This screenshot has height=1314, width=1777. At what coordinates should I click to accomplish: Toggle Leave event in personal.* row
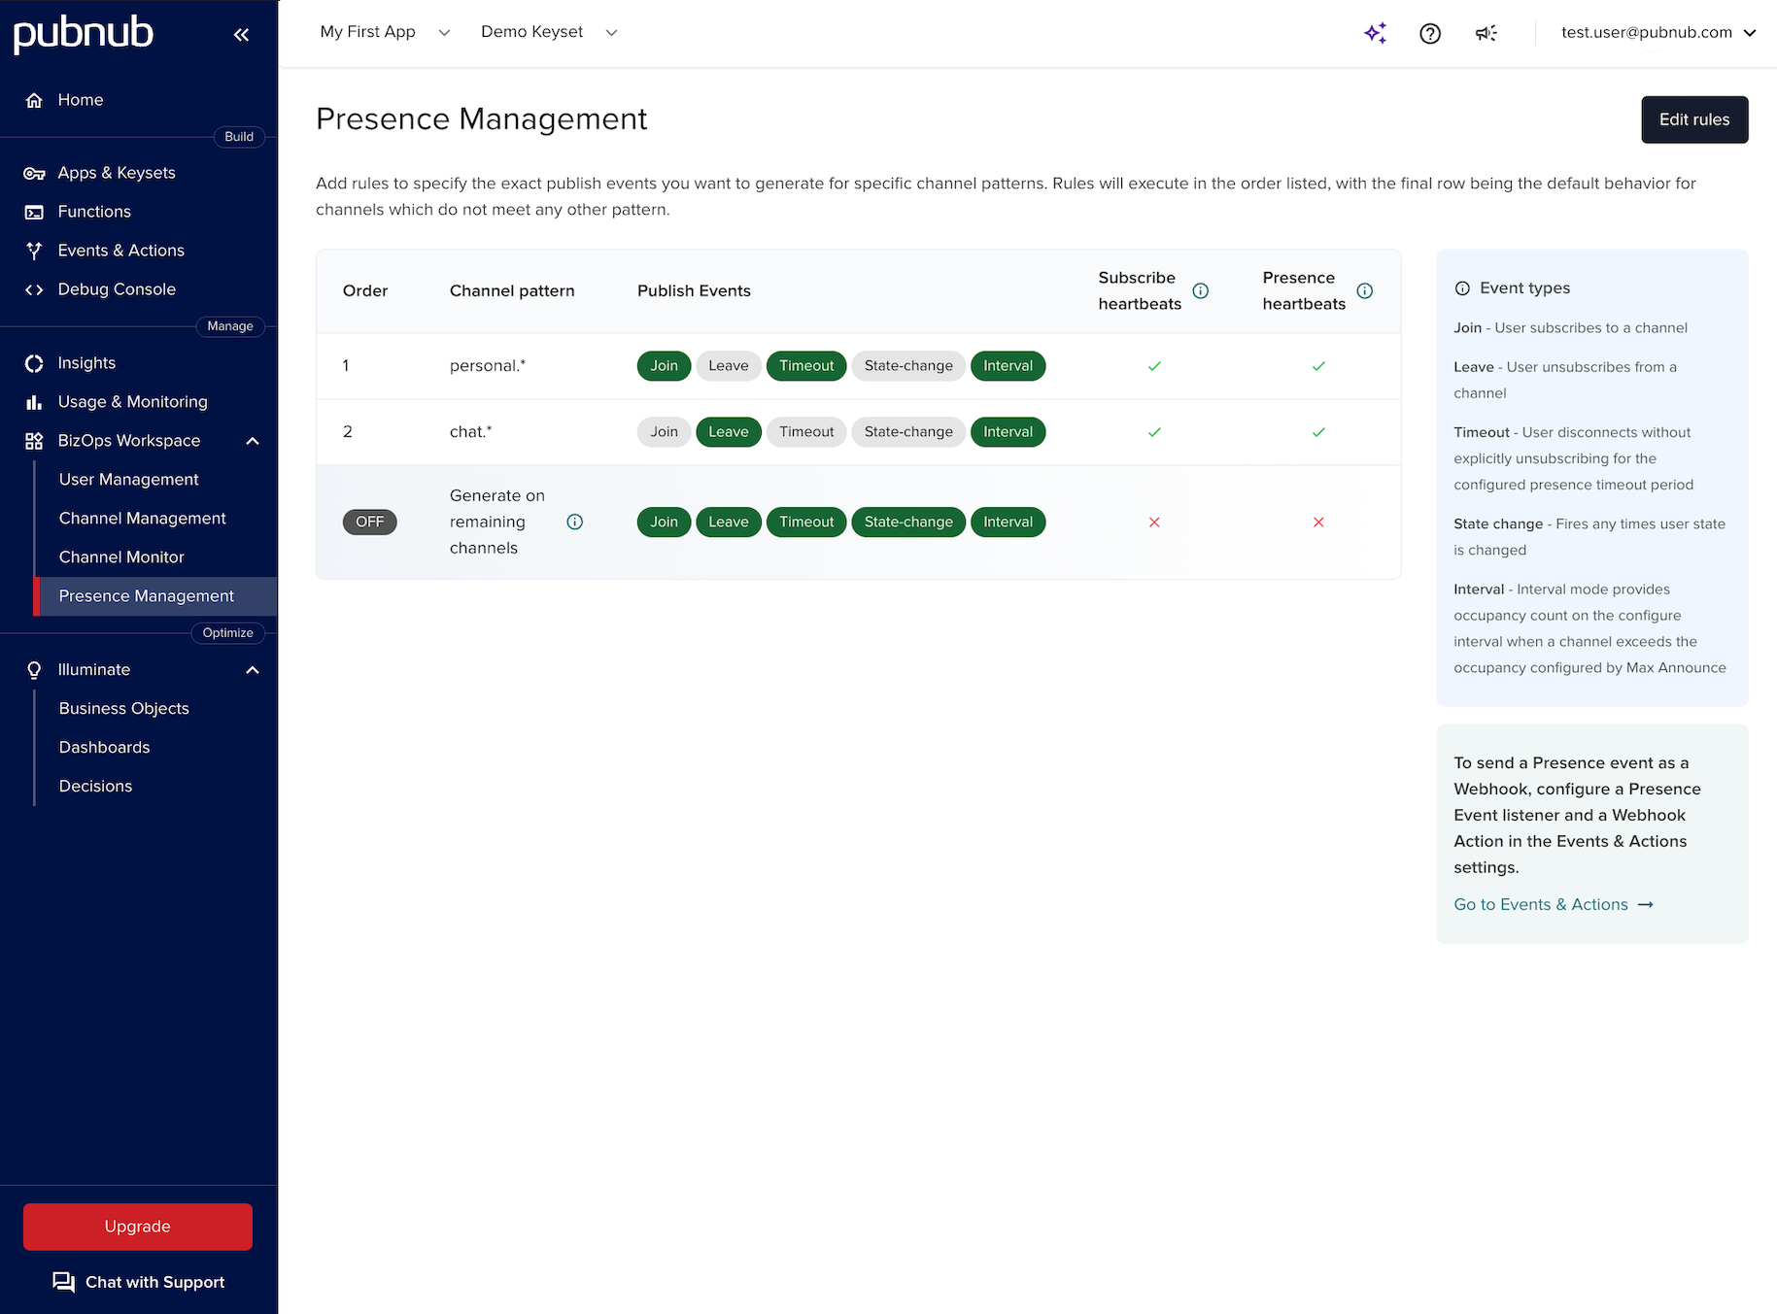pos(729,366)
